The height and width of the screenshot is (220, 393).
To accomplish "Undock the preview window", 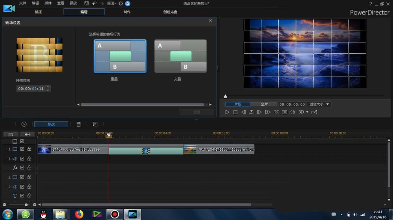I will [x=314, y=112].
